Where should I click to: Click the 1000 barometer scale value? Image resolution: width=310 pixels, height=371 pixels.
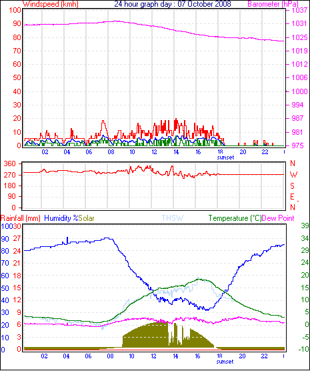(299, 91)
